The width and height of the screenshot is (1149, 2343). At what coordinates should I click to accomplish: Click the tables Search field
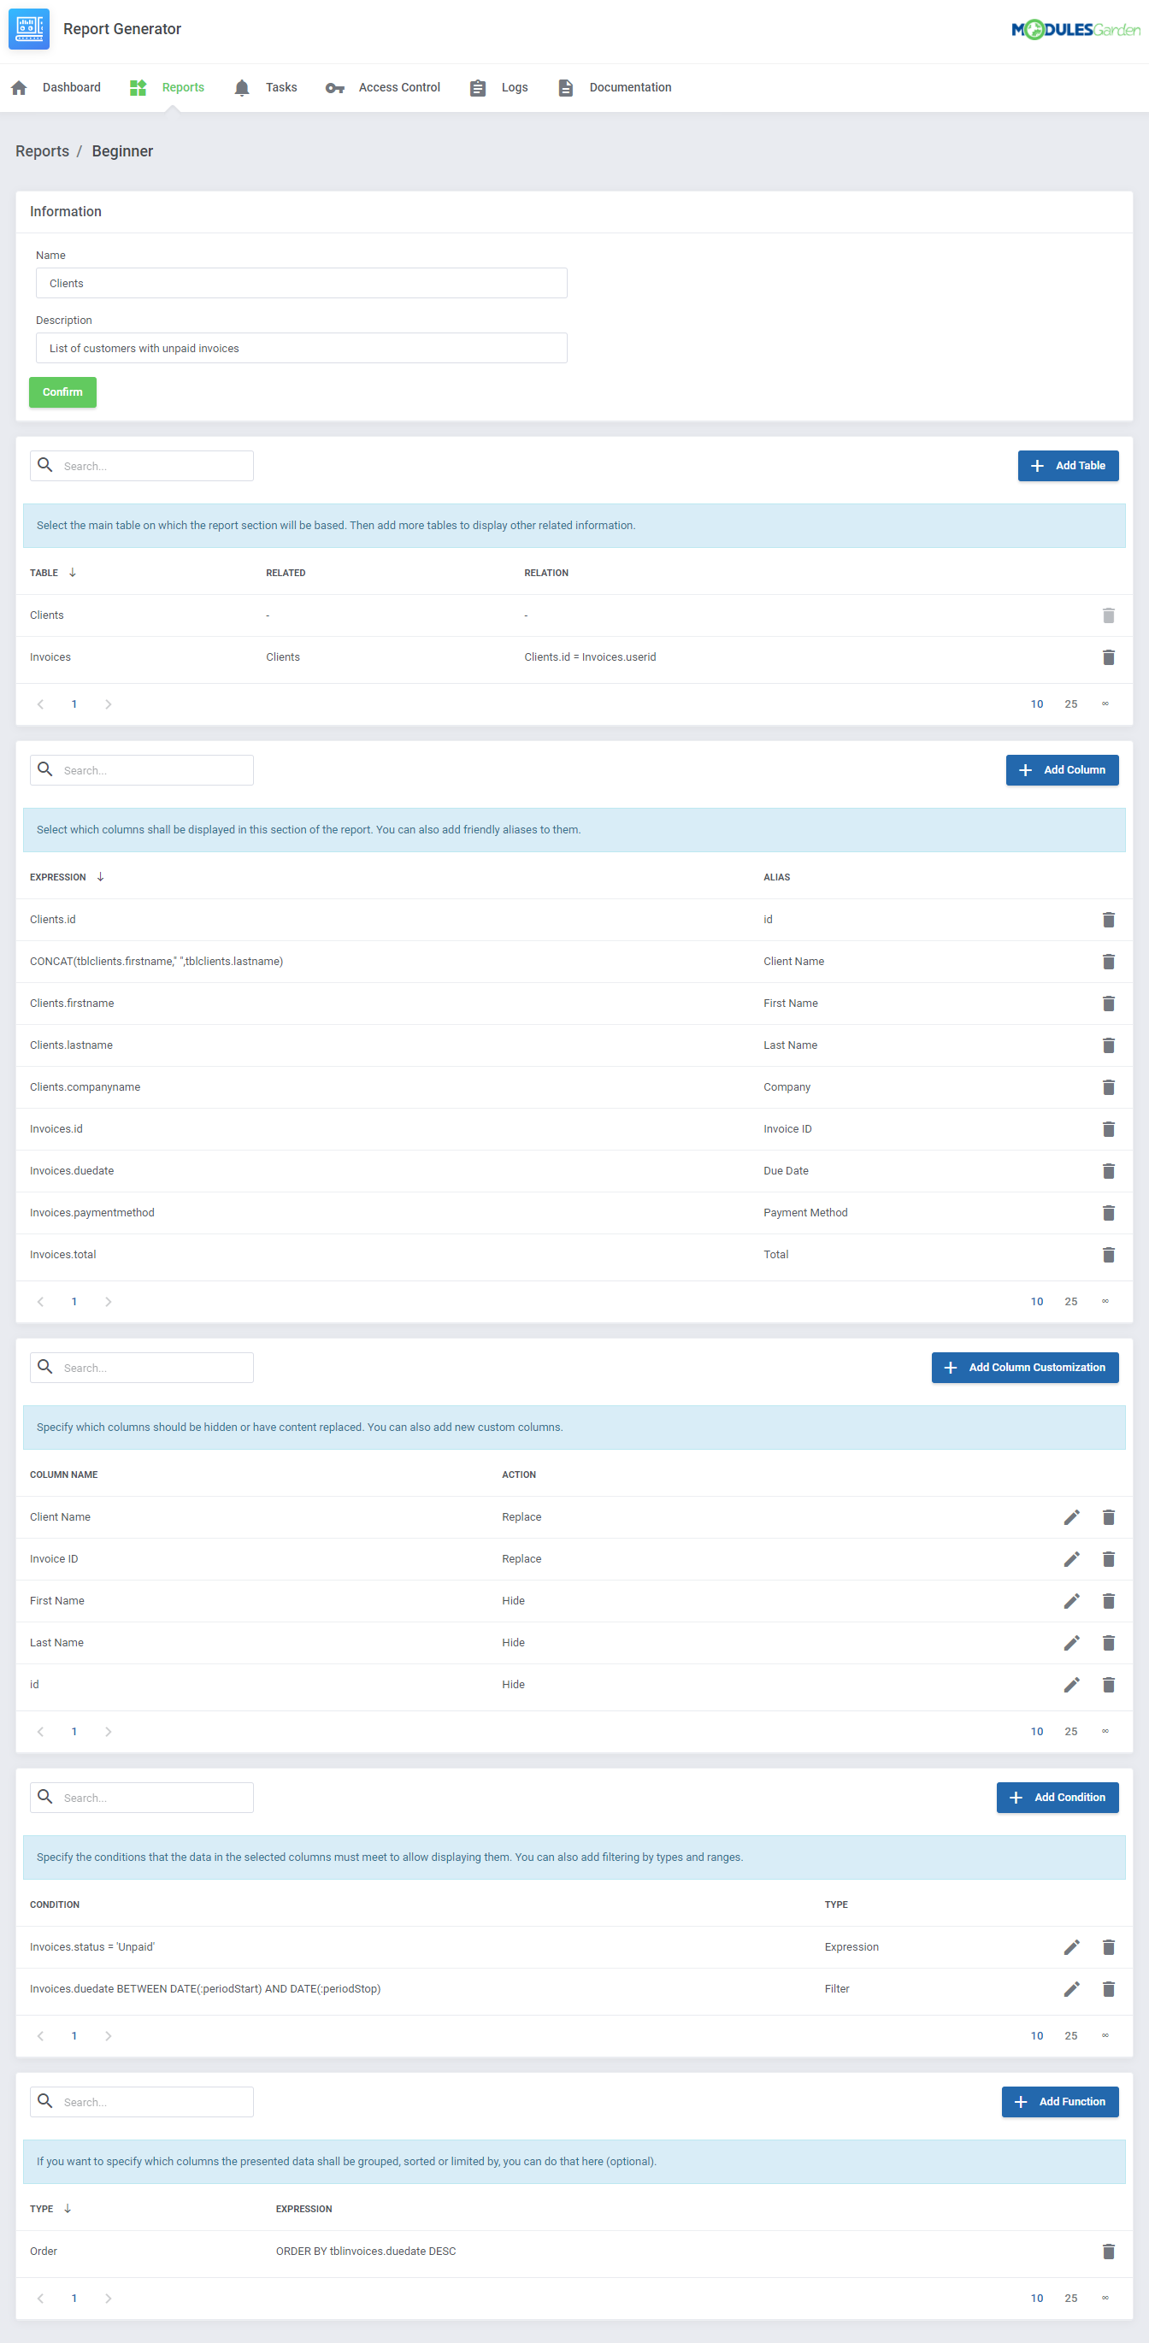click(142, 466)
